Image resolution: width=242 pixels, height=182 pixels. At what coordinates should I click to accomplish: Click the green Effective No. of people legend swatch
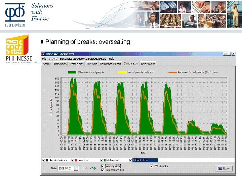[x=72, y=72]
